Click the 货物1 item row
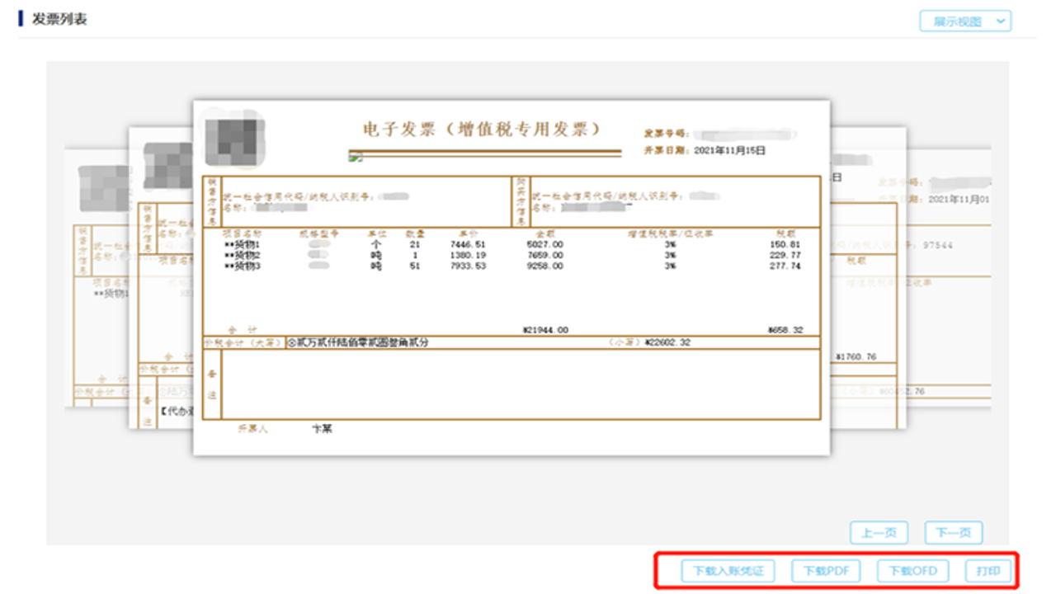Image resolution: width=1056 pixels, height=594 pixels. (511, 245)
